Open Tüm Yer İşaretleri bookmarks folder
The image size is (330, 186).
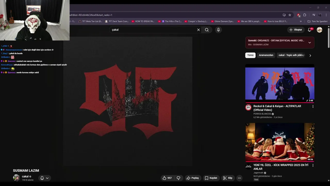tap(318, 21)
